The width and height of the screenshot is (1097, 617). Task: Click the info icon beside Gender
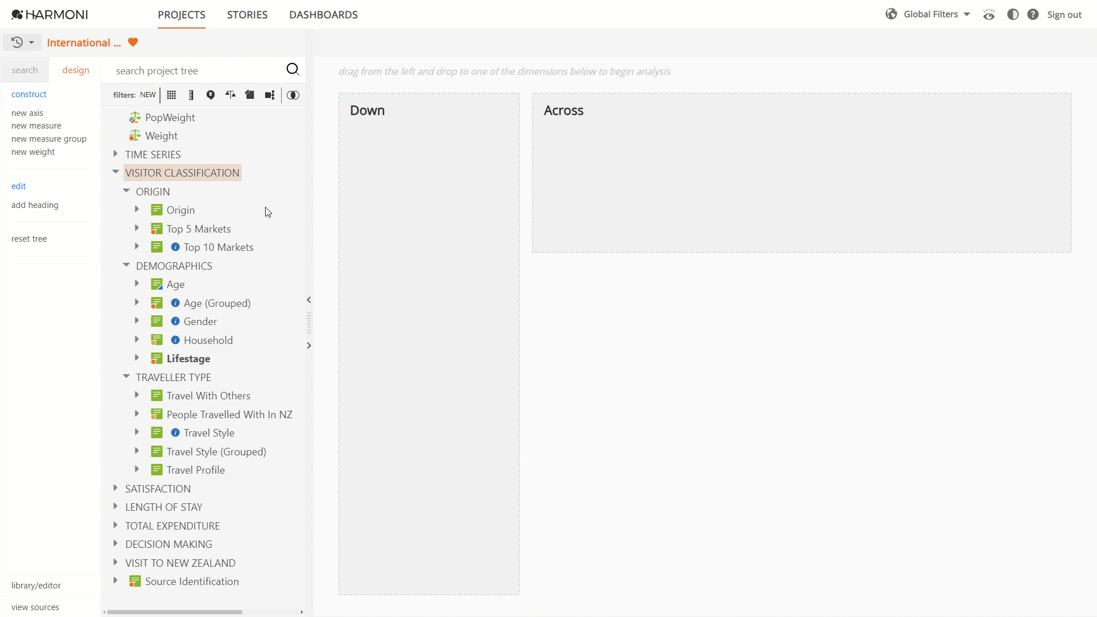tap(175, 321)
